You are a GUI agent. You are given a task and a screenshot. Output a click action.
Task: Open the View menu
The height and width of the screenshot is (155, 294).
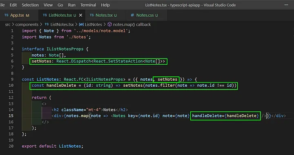tap(48, 5)
